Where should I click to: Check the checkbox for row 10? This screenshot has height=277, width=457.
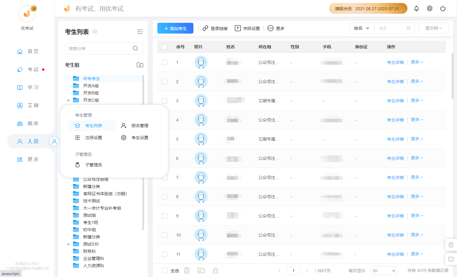(165, 235)
